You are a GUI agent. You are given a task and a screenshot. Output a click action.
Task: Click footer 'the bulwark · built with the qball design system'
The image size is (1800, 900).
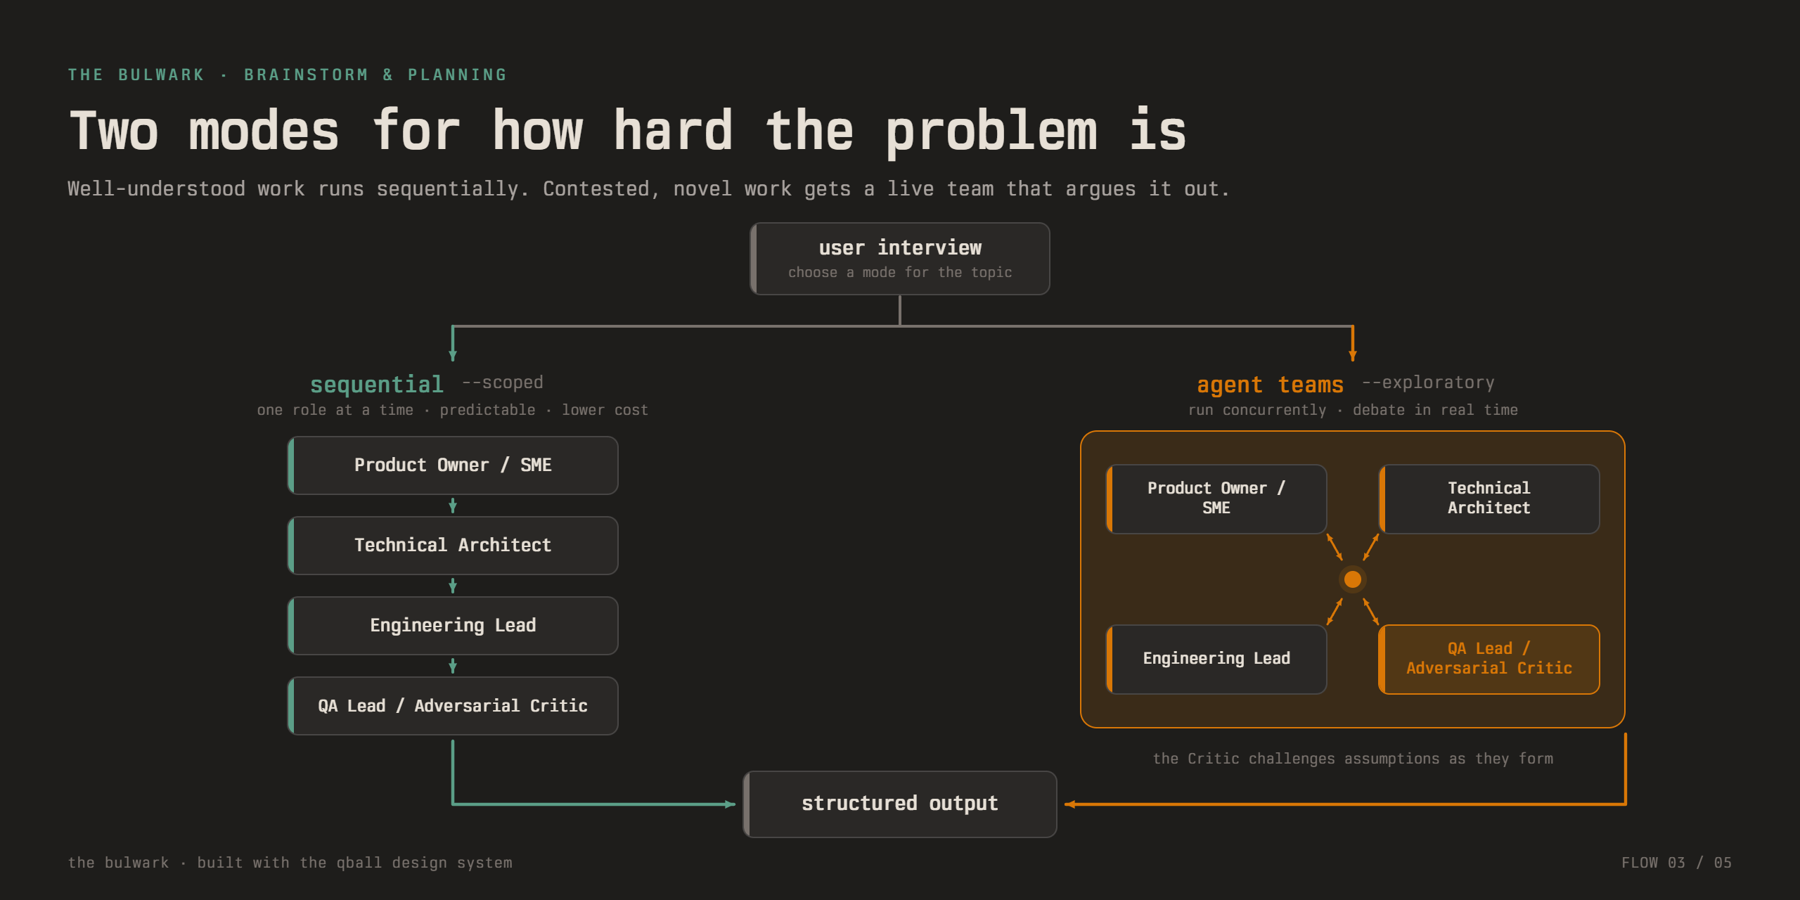pos(290,863)
